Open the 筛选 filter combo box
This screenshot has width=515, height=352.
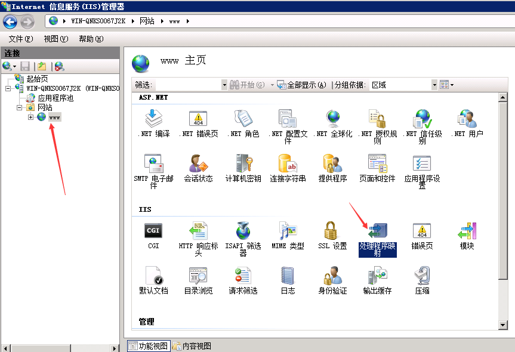click(x=224, y=85)
